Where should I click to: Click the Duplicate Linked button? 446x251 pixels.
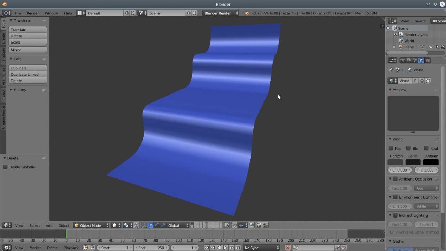pos(28,74)
